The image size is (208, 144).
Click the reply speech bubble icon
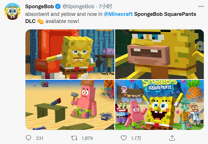click(28, 138)
